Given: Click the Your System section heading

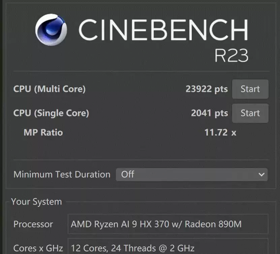Looking at the screenshot, I should tap(36, 202).
